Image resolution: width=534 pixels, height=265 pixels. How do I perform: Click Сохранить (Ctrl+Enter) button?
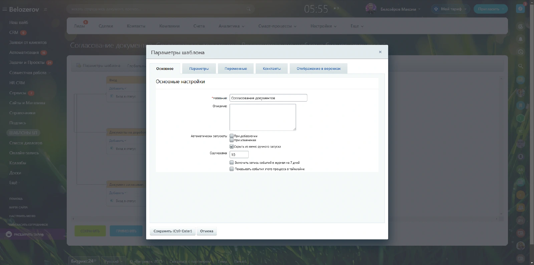coord(173,231)
